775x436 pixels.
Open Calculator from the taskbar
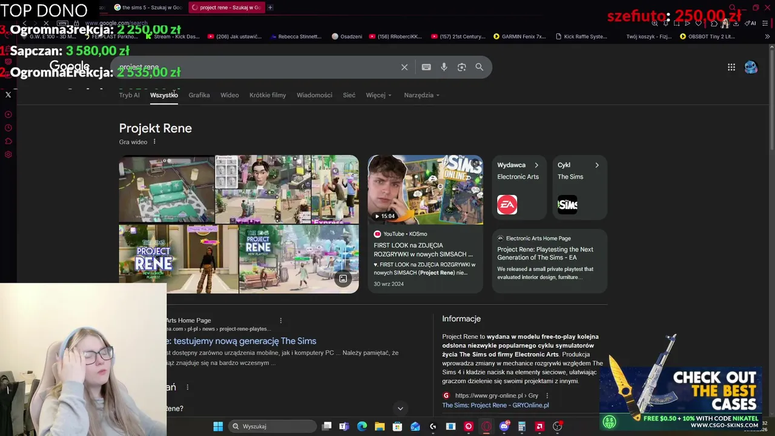[521, 426]
